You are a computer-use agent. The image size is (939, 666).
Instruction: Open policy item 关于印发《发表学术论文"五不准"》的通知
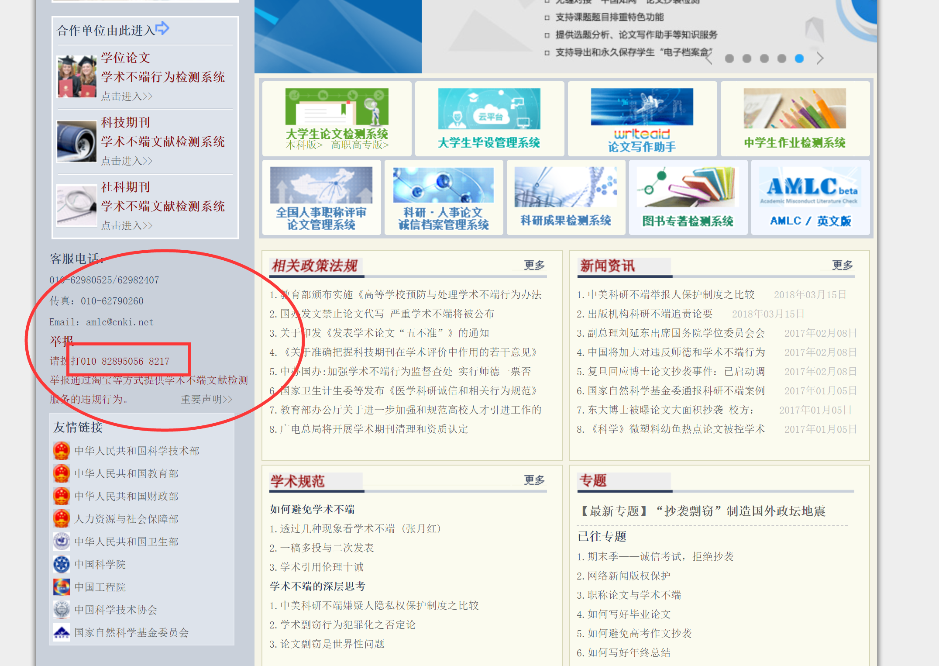pos(384,333)
